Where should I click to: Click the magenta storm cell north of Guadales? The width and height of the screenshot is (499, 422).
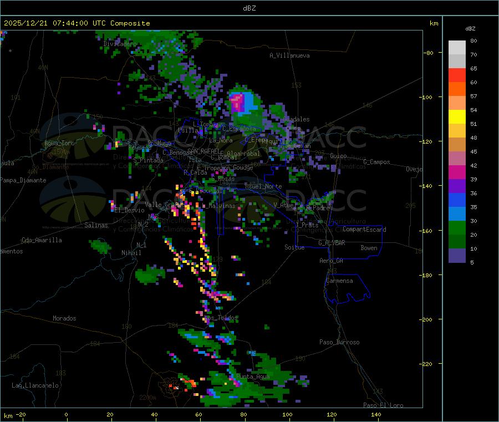[x=237, y=101]
